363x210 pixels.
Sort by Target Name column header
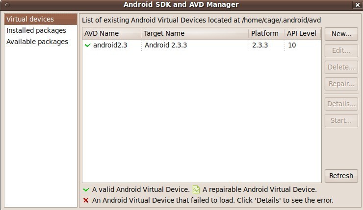click(195, 33)
